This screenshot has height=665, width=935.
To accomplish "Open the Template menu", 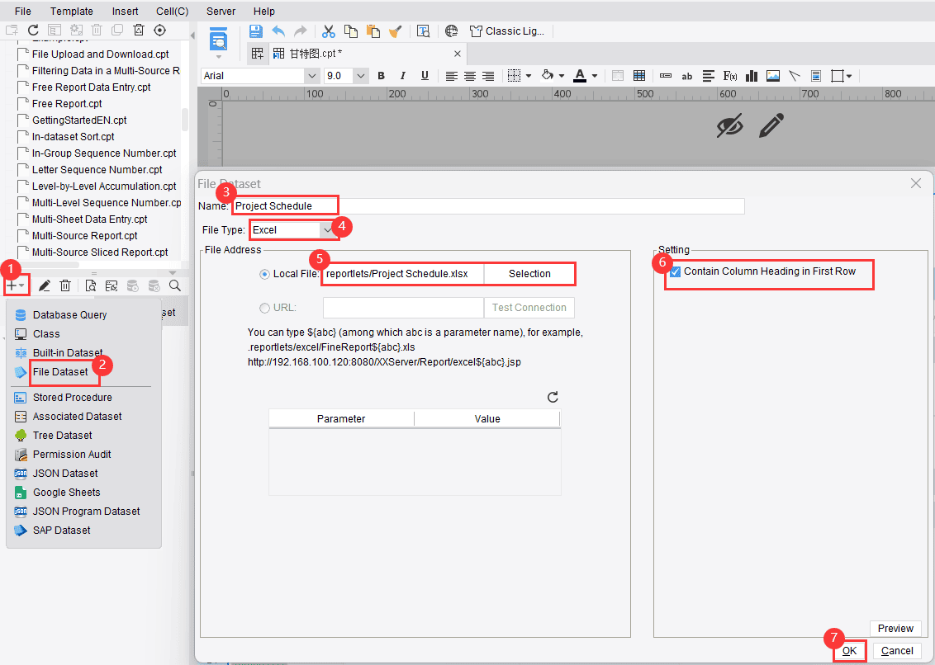I will pos(72,12).
